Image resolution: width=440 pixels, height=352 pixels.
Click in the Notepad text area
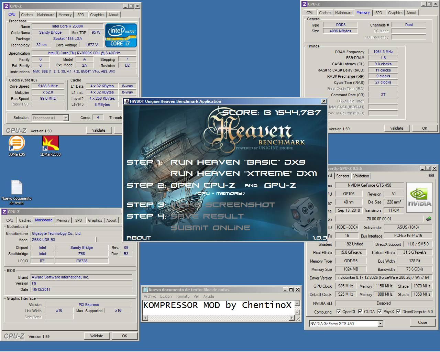218,307
